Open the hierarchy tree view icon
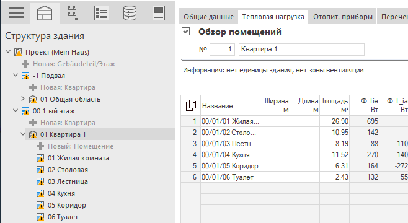The height and width of the screenshot is (223, 408). 73,13
